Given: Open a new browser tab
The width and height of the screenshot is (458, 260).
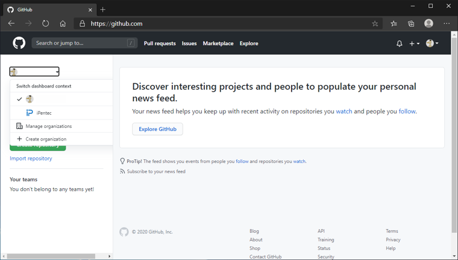Looking at the screenshot, I should 102,10.
